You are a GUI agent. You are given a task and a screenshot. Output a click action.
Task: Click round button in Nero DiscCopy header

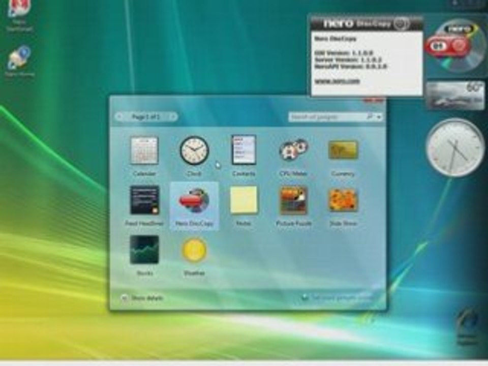401,23
